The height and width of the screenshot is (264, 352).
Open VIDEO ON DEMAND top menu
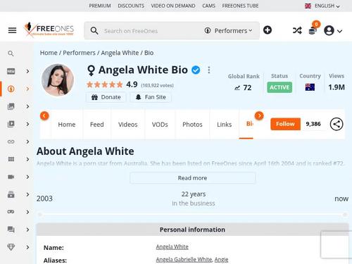173,6
